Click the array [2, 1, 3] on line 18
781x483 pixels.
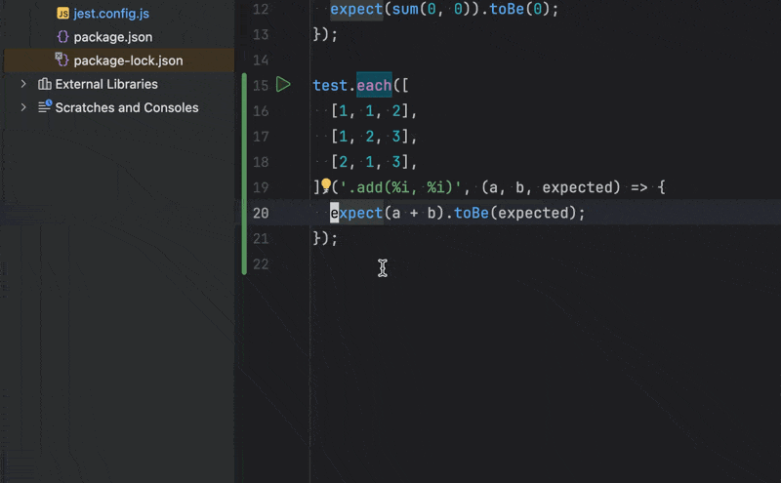click(370, 161)
